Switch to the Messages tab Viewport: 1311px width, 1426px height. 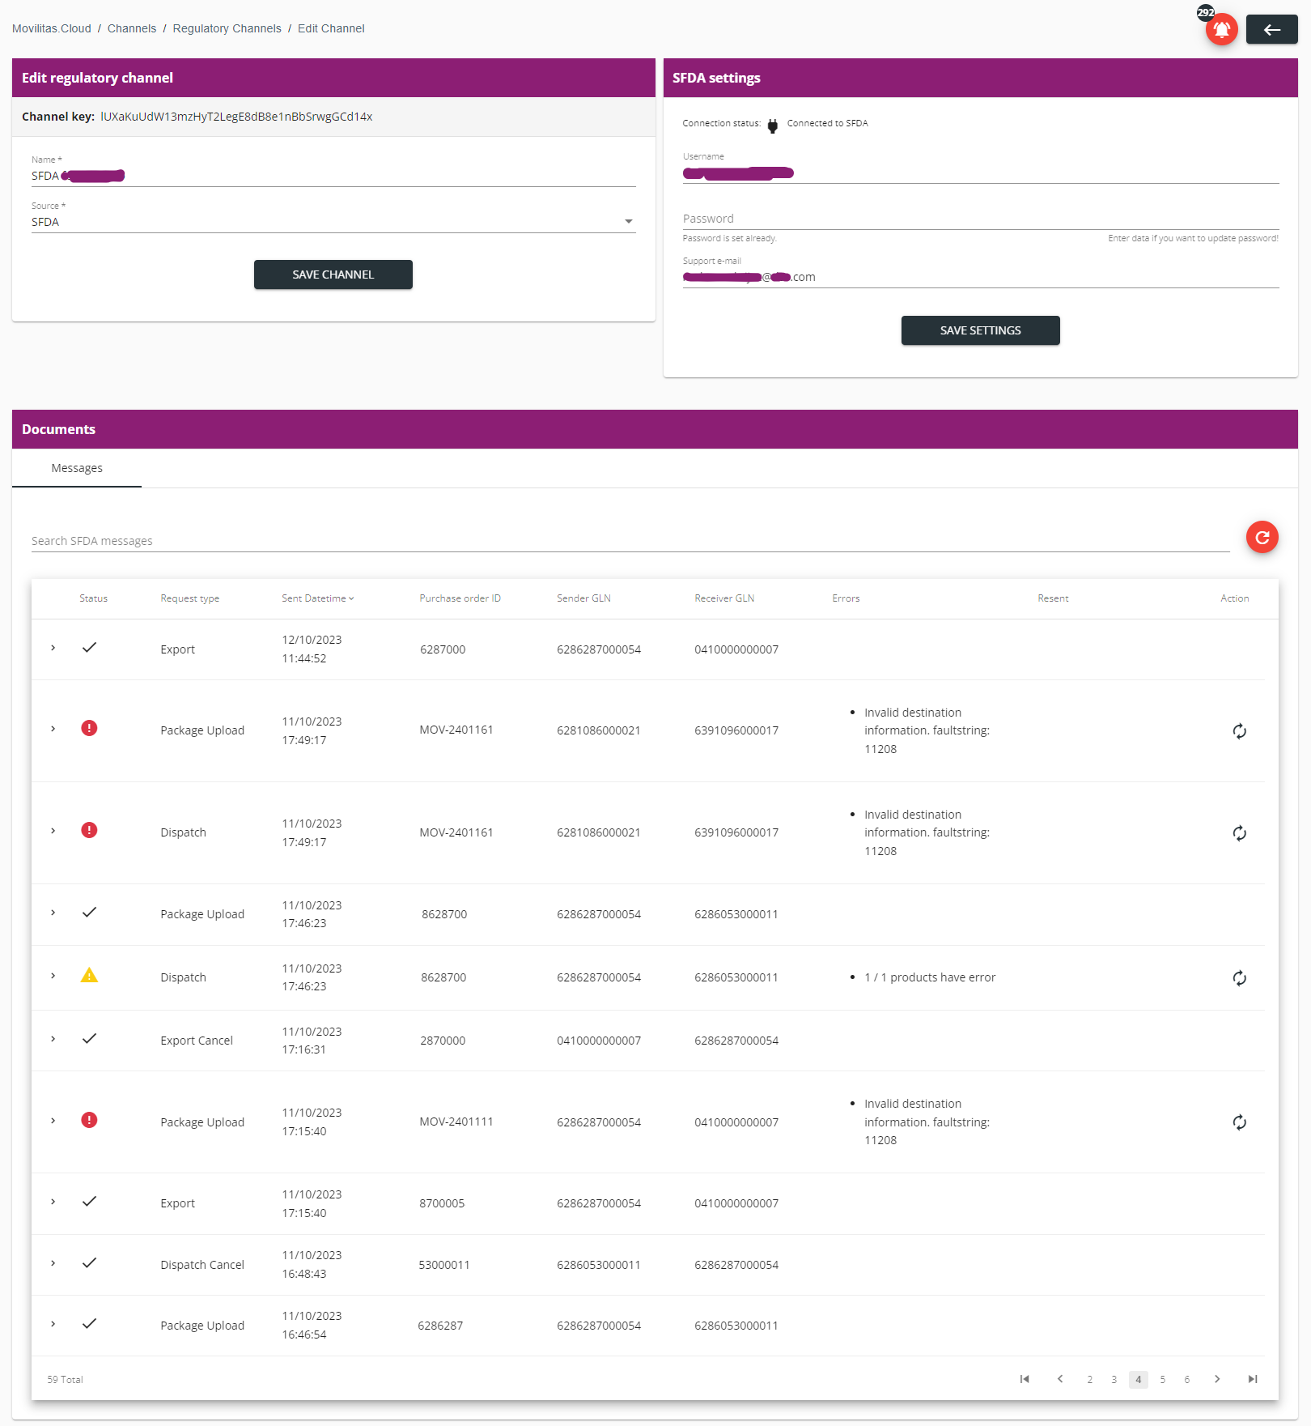tap(77, 468)
